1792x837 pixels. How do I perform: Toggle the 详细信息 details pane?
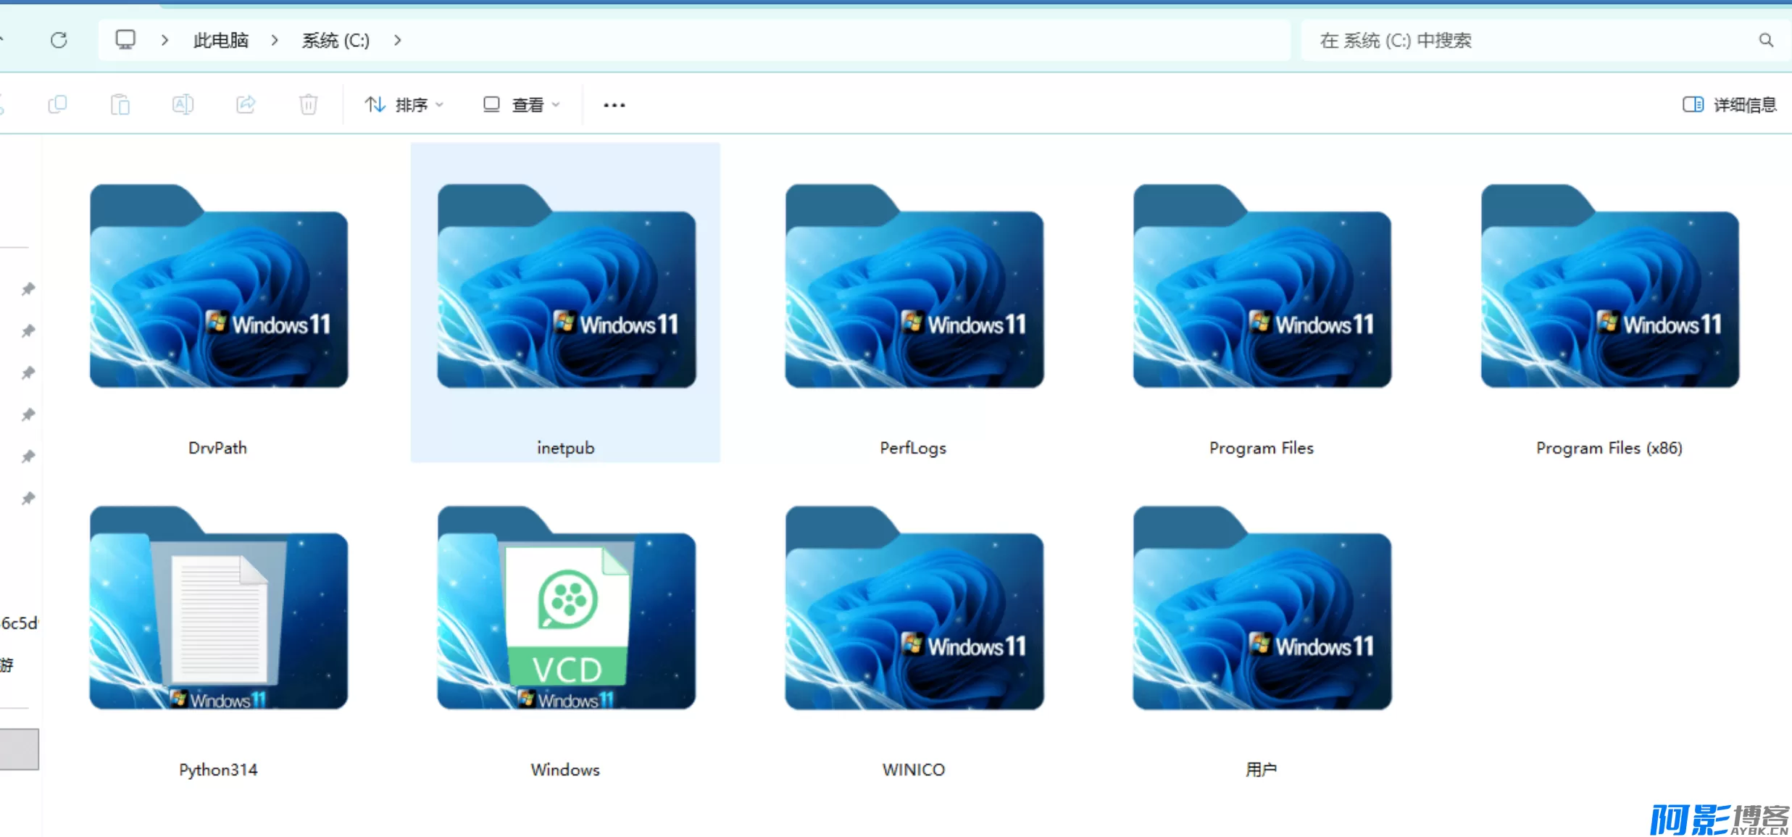(1729, 104)
